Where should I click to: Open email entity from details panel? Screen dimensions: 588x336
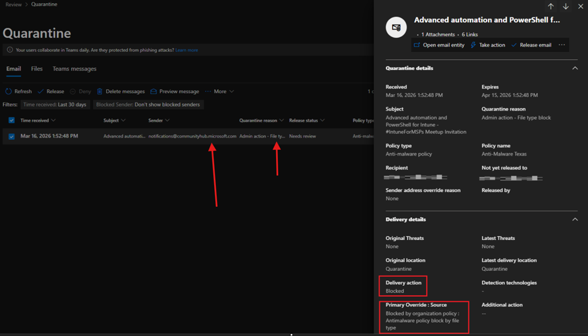click(439, 45)
